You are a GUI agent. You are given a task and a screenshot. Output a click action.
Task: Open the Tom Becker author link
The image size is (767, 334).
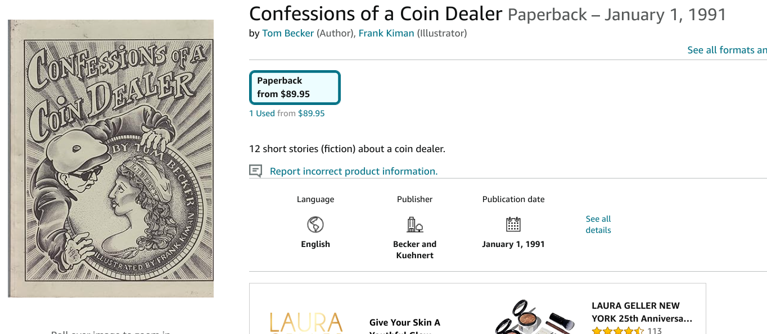[x=288, y=33]
